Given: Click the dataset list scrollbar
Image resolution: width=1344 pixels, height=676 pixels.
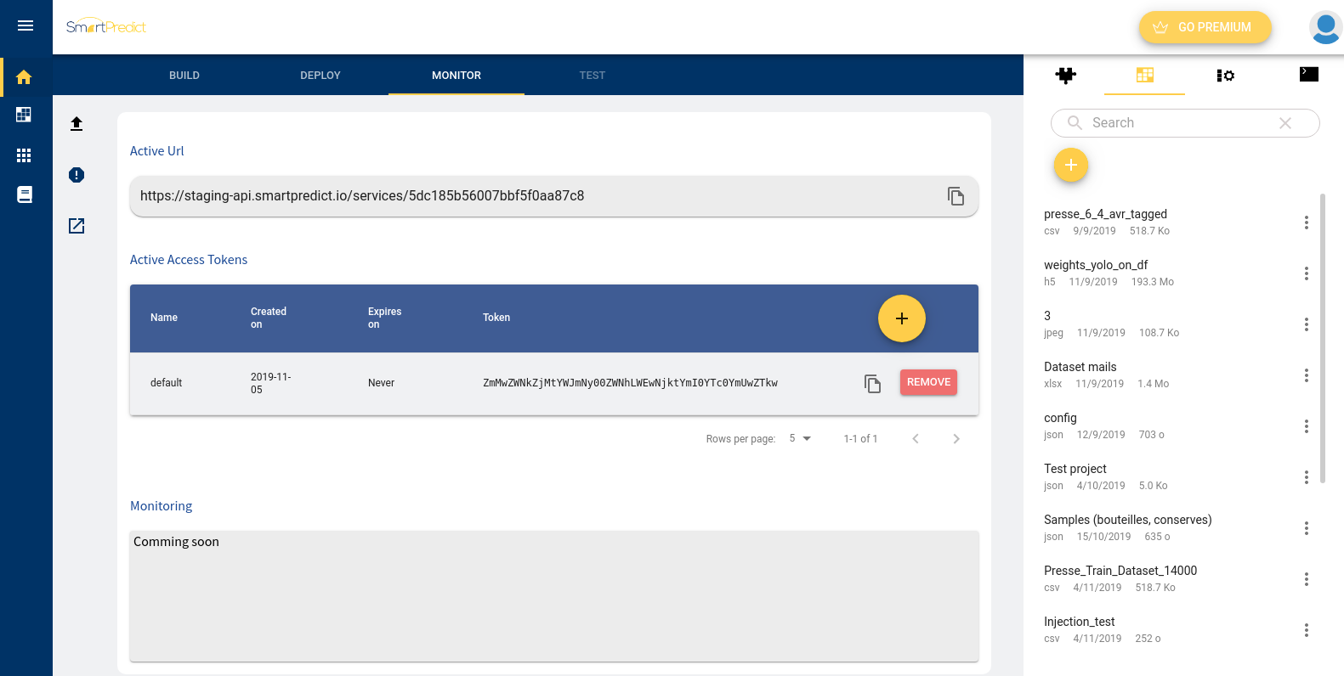Looking at the screenshot, I should coord(1323,338).
